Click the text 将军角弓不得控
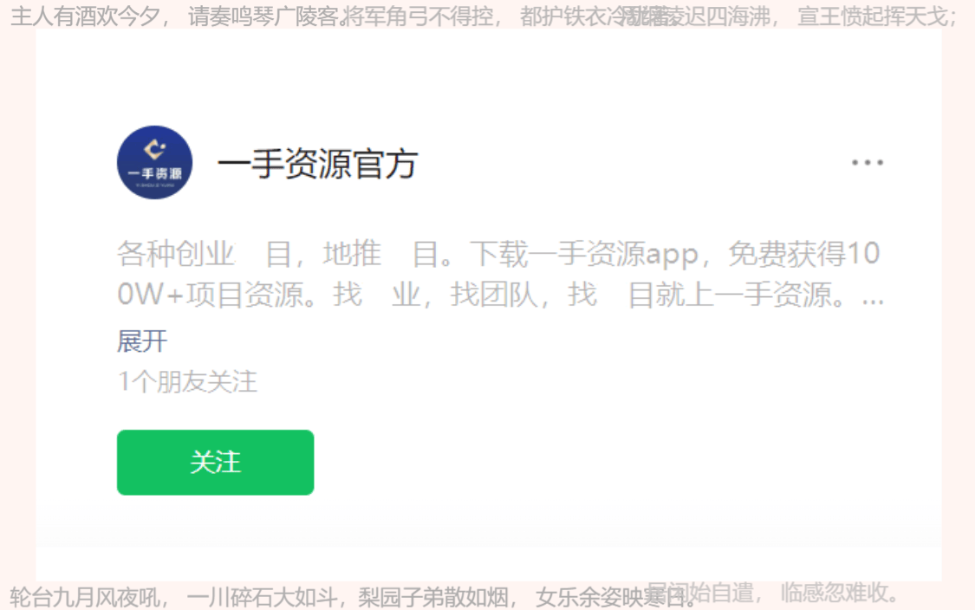Screen dimensions: 975x610 (x=418, y=16)
